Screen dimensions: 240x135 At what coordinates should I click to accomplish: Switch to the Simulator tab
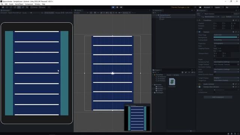6,10
